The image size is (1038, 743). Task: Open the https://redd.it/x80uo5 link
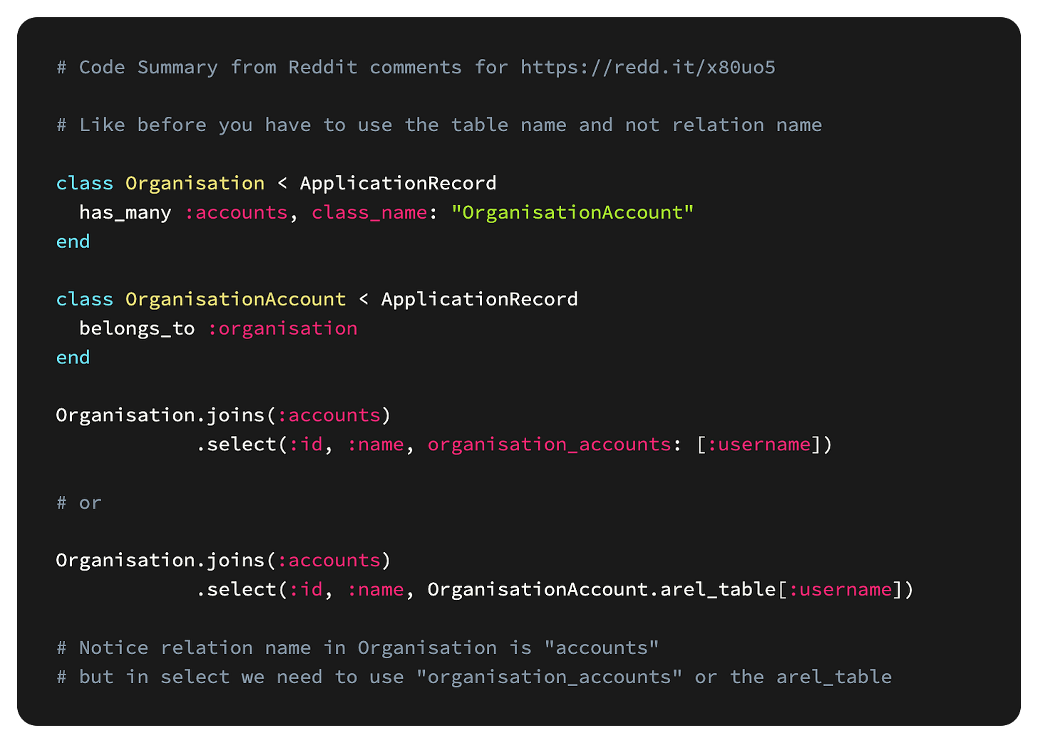coord(647,67)
